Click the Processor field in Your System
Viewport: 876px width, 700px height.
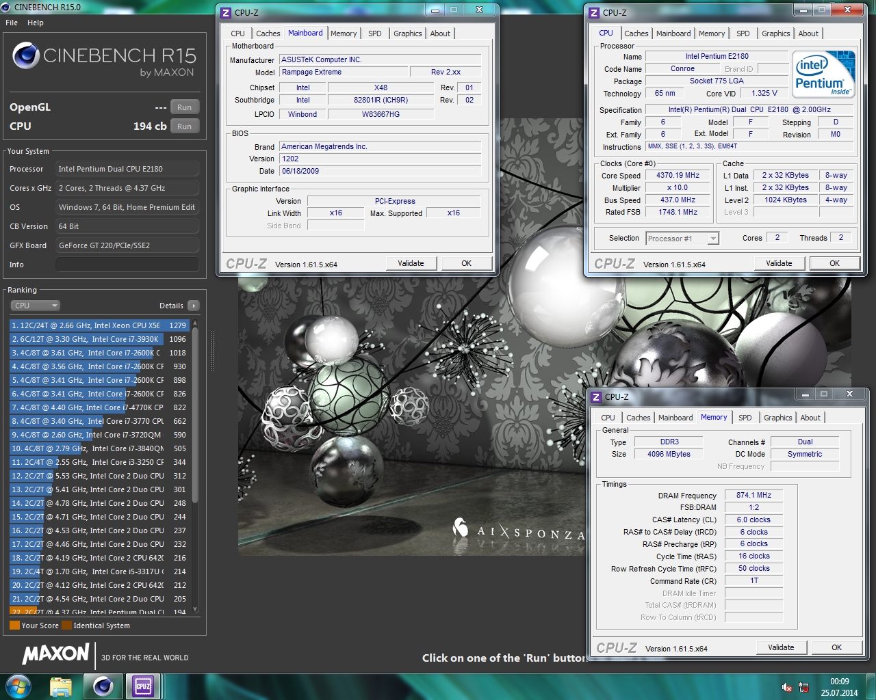pyautogui.click(x=127, y=169)
